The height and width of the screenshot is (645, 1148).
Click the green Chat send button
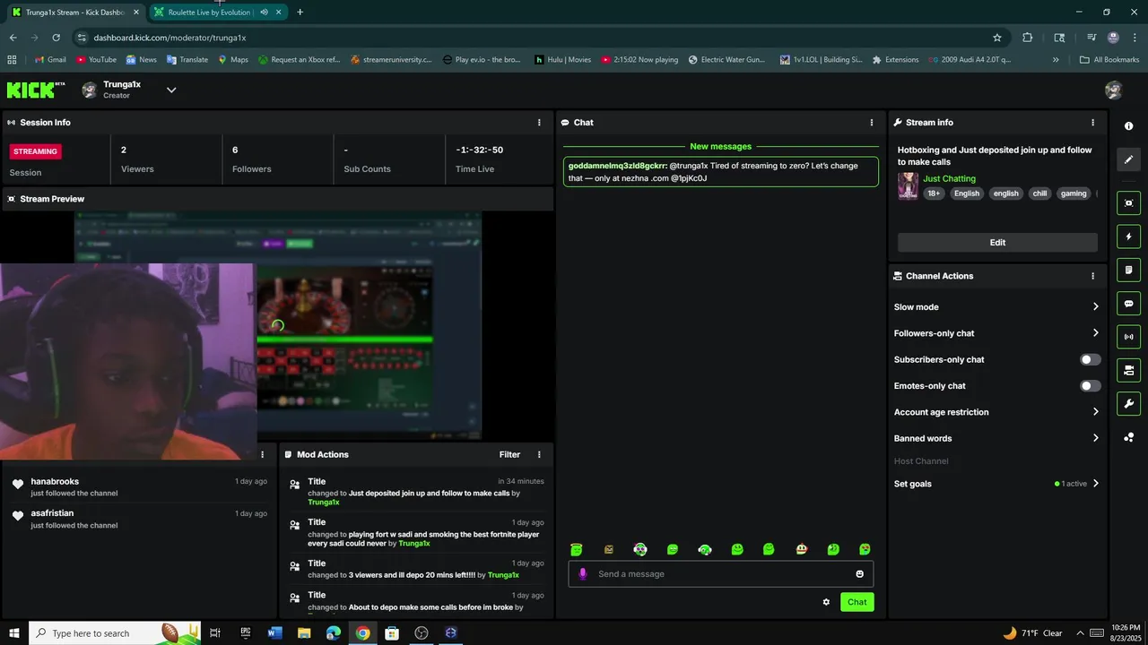click(857, 602)
